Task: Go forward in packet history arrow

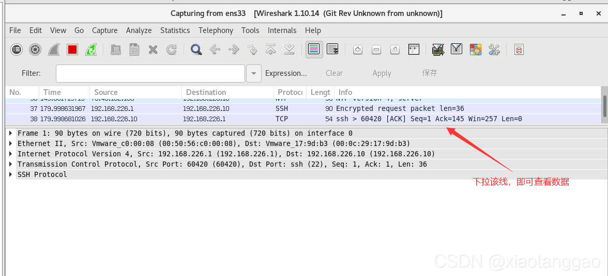Action: 234,50
